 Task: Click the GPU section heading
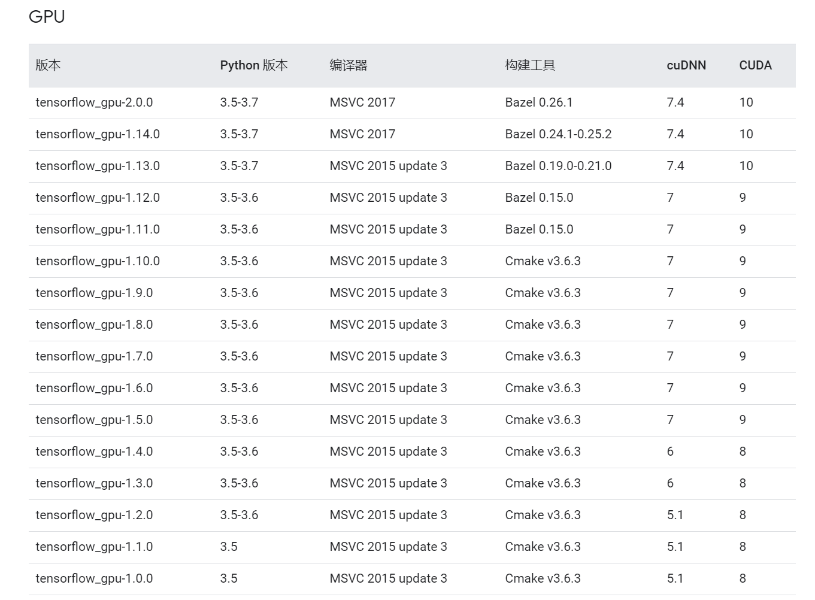click(x=47, y=17)
